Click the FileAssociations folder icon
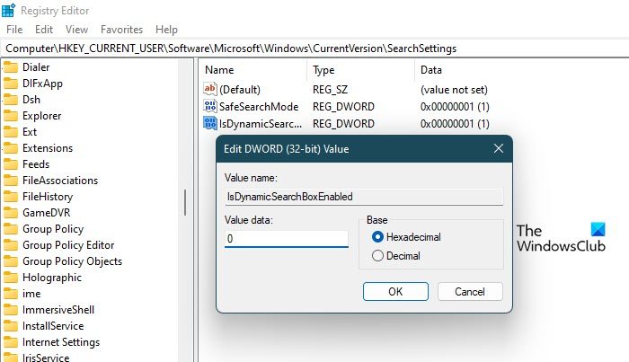This screenshot has width=629, height=362. click(11, 181)
